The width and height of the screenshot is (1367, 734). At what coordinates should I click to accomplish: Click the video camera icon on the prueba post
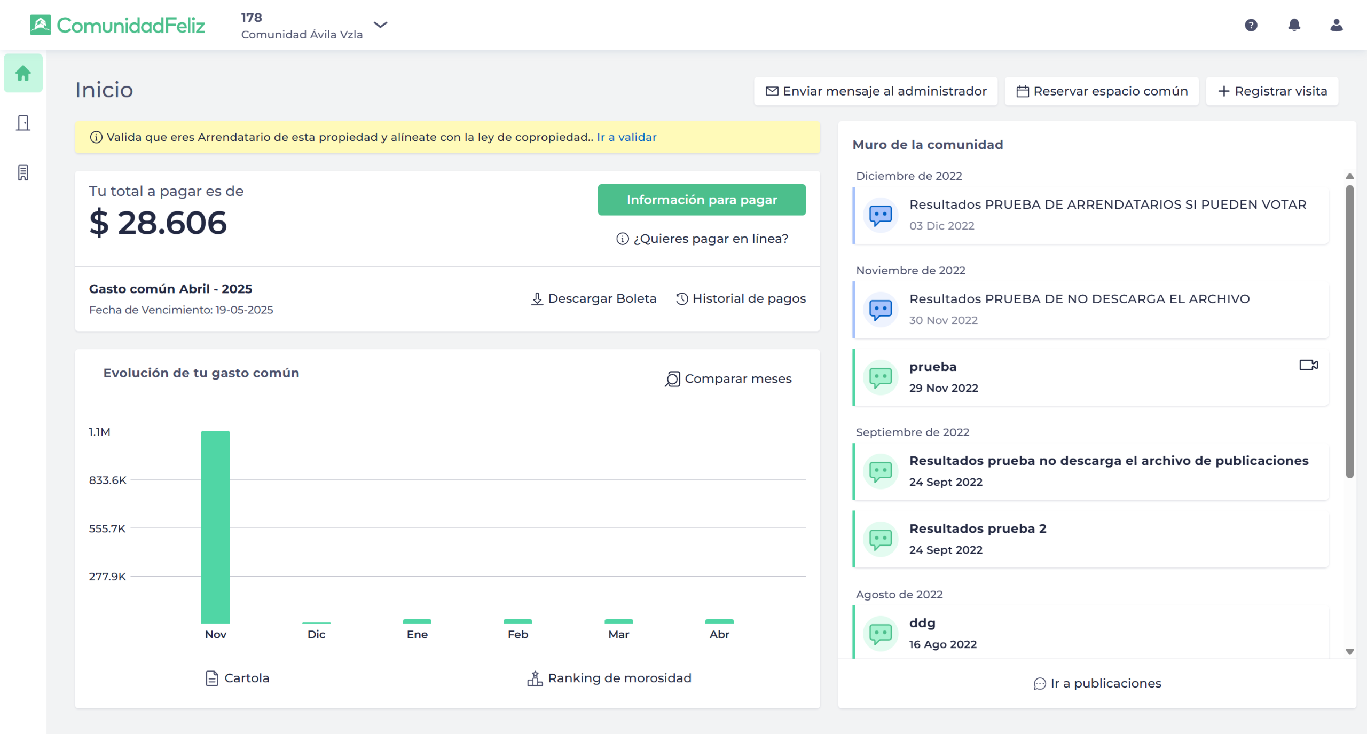point(1308,365)
